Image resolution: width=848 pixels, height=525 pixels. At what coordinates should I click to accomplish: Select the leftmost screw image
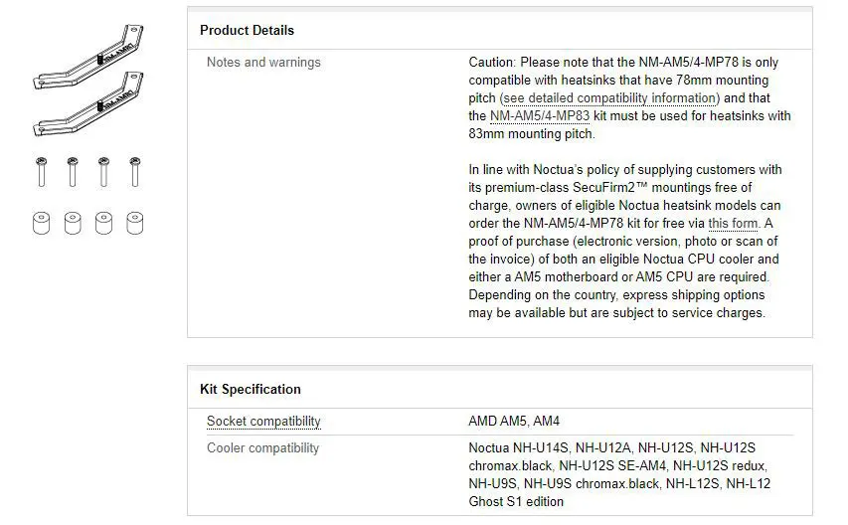pos(41,171)
